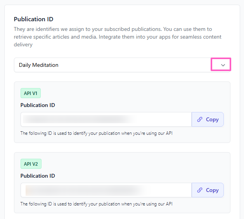The image size is (244, 219).
Task: Select the Publication ID label under API V2
Action: pyautogui.click(x=38, y=176)
